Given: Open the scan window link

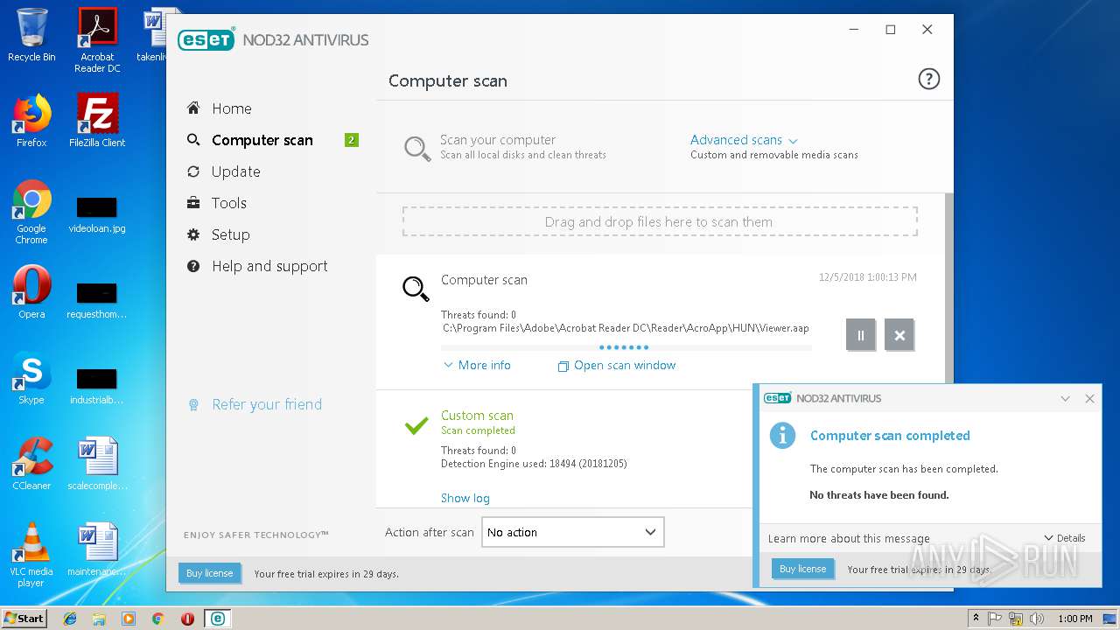Looking at the screenshot, I should pos(617,365).
